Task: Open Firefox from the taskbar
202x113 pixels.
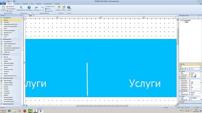Action: (x=25, y=111)
